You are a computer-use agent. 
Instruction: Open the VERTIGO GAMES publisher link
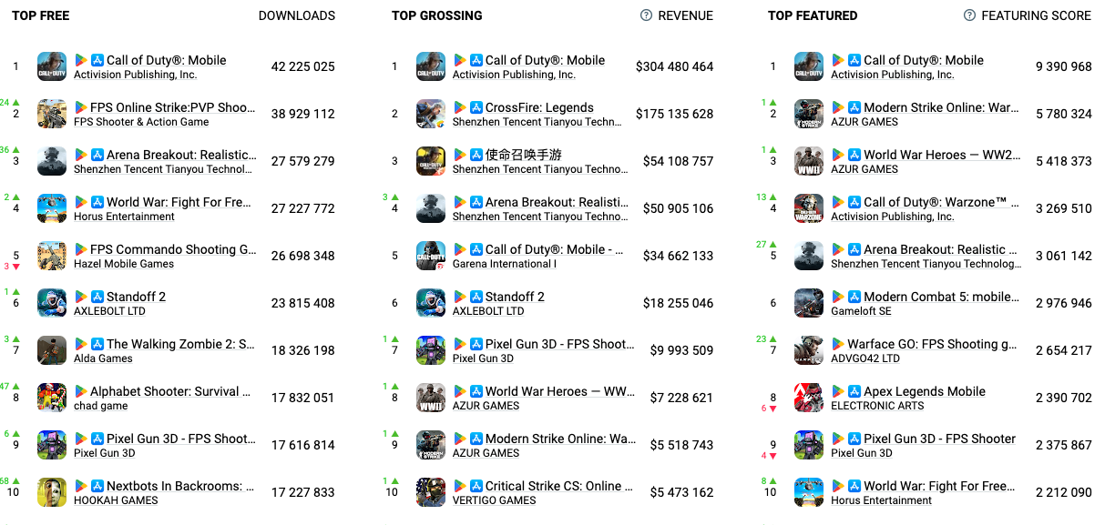(x=494, y=500)
